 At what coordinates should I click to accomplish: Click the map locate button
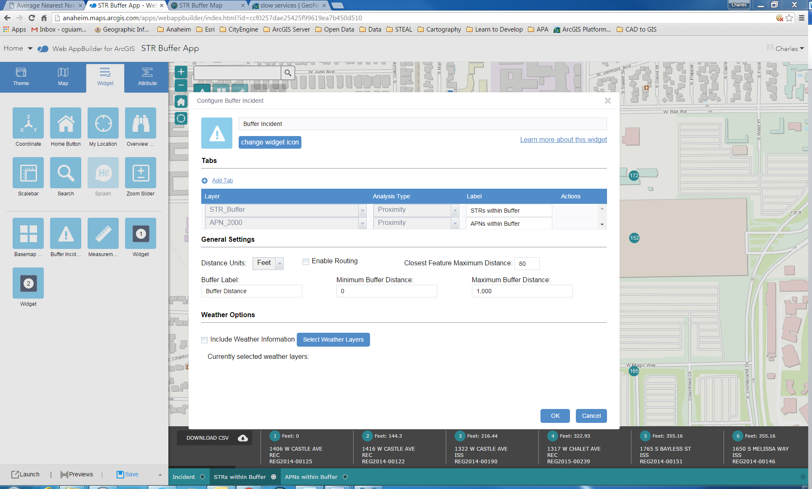point(181,118)
